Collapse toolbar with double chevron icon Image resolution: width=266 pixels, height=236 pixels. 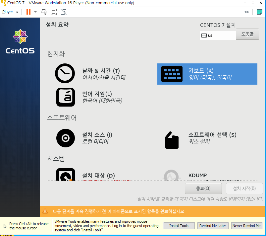click(x=247, y=12)
